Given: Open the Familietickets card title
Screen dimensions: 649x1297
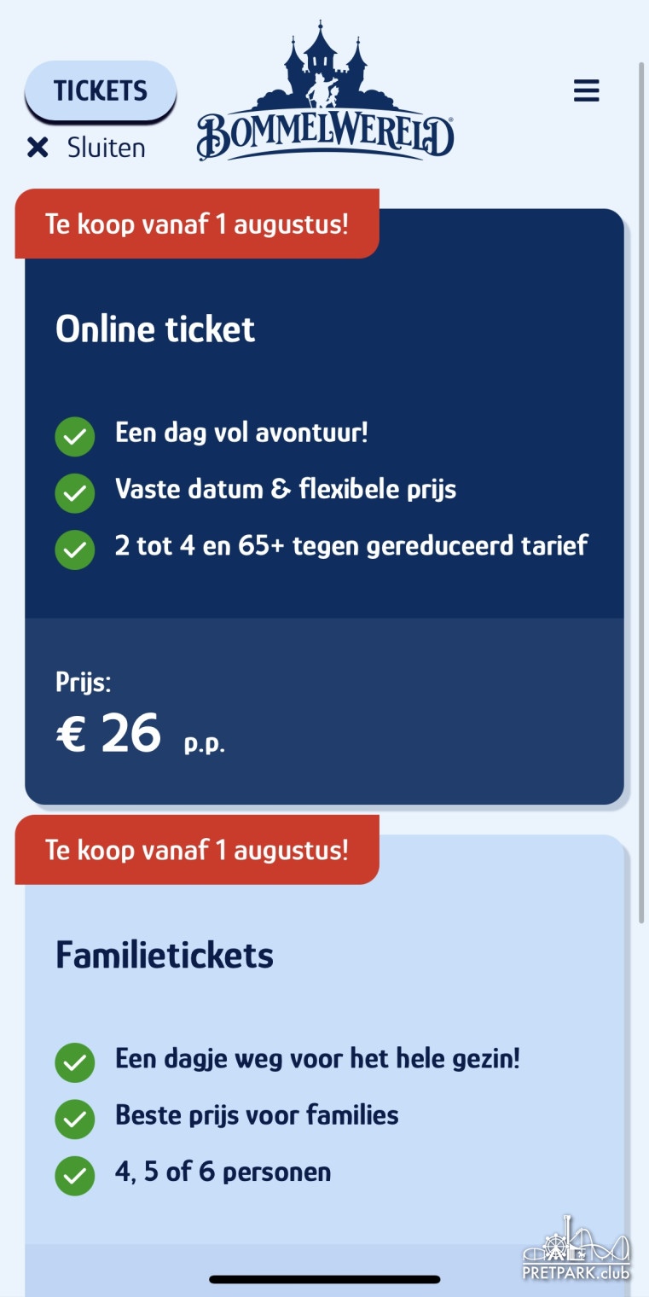Looking at the screenshot, I should (165, 956).
